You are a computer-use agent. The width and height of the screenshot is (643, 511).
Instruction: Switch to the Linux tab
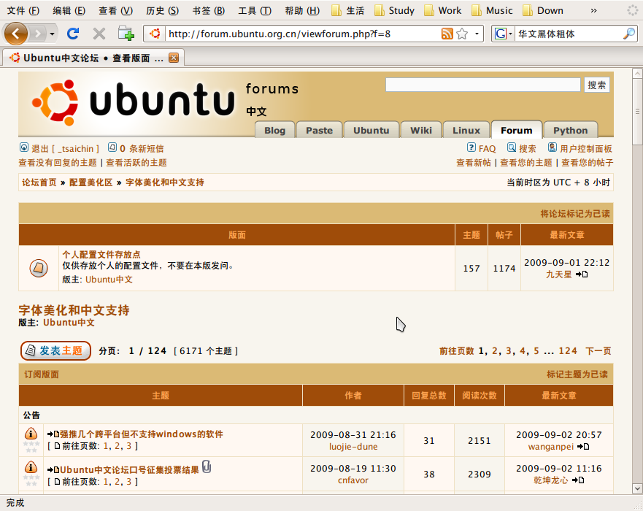466,130
